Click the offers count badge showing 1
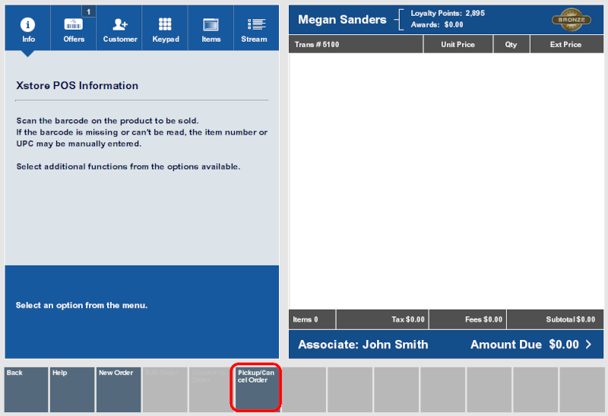Image resolution: width=608 pixels, height=416 pixels. 89,11
